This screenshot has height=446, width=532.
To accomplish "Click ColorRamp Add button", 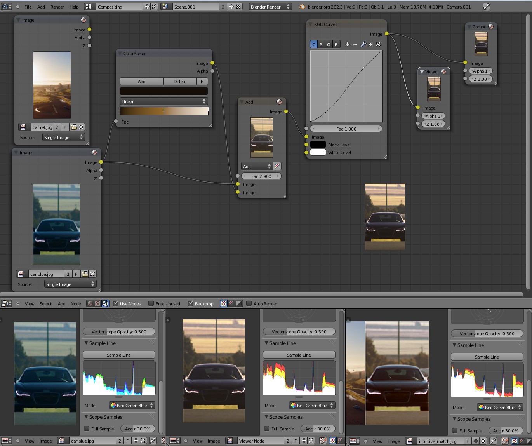I will coord(142,81).
